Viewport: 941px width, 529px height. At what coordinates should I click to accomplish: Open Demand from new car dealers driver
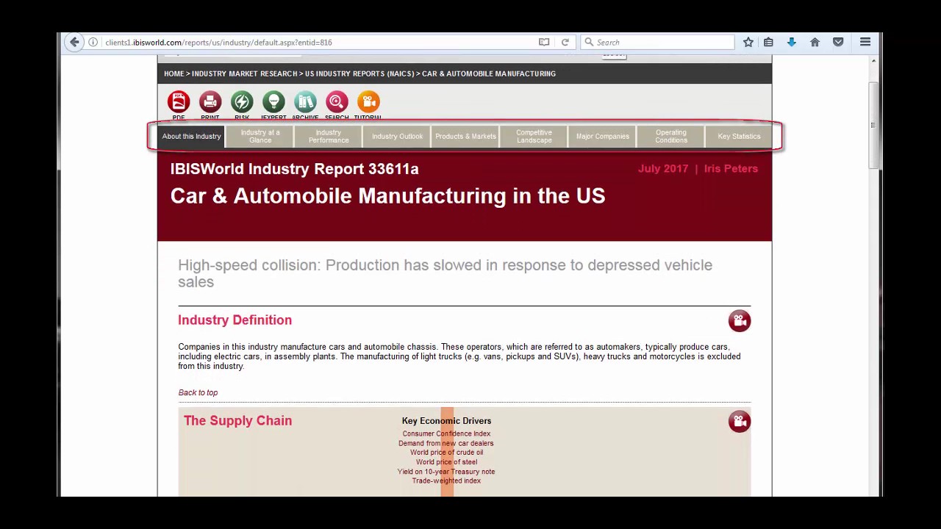446,443
